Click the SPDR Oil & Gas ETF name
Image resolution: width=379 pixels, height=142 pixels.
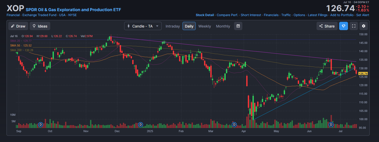(73, 10)
